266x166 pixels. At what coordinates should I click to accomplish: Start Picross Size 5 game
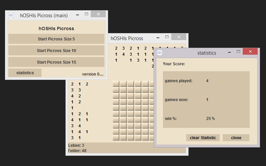[x=56, y=39]
